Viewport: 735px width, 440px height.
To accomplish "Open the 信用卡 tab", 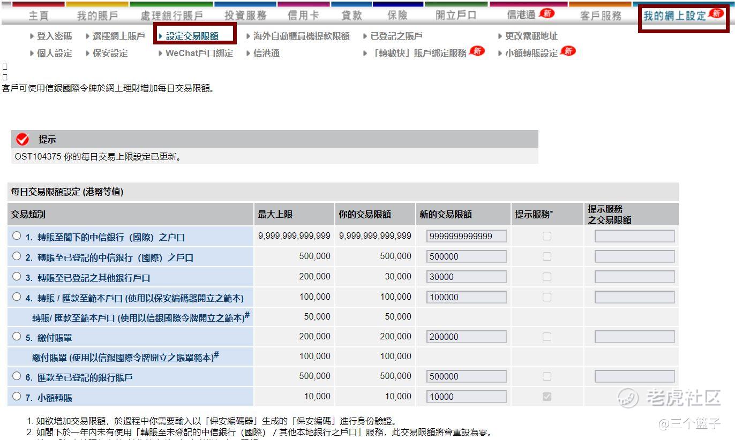I will [303, 16].
